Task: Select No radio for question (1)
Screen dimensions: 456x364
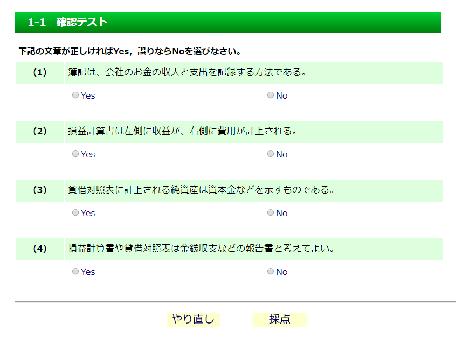Action: coord(271,95)
